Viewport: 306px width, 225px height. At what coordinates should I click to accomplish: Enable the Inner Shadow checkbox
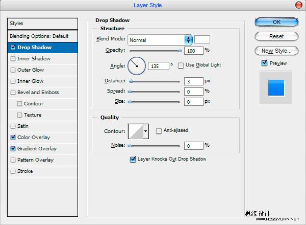(13, 59)
